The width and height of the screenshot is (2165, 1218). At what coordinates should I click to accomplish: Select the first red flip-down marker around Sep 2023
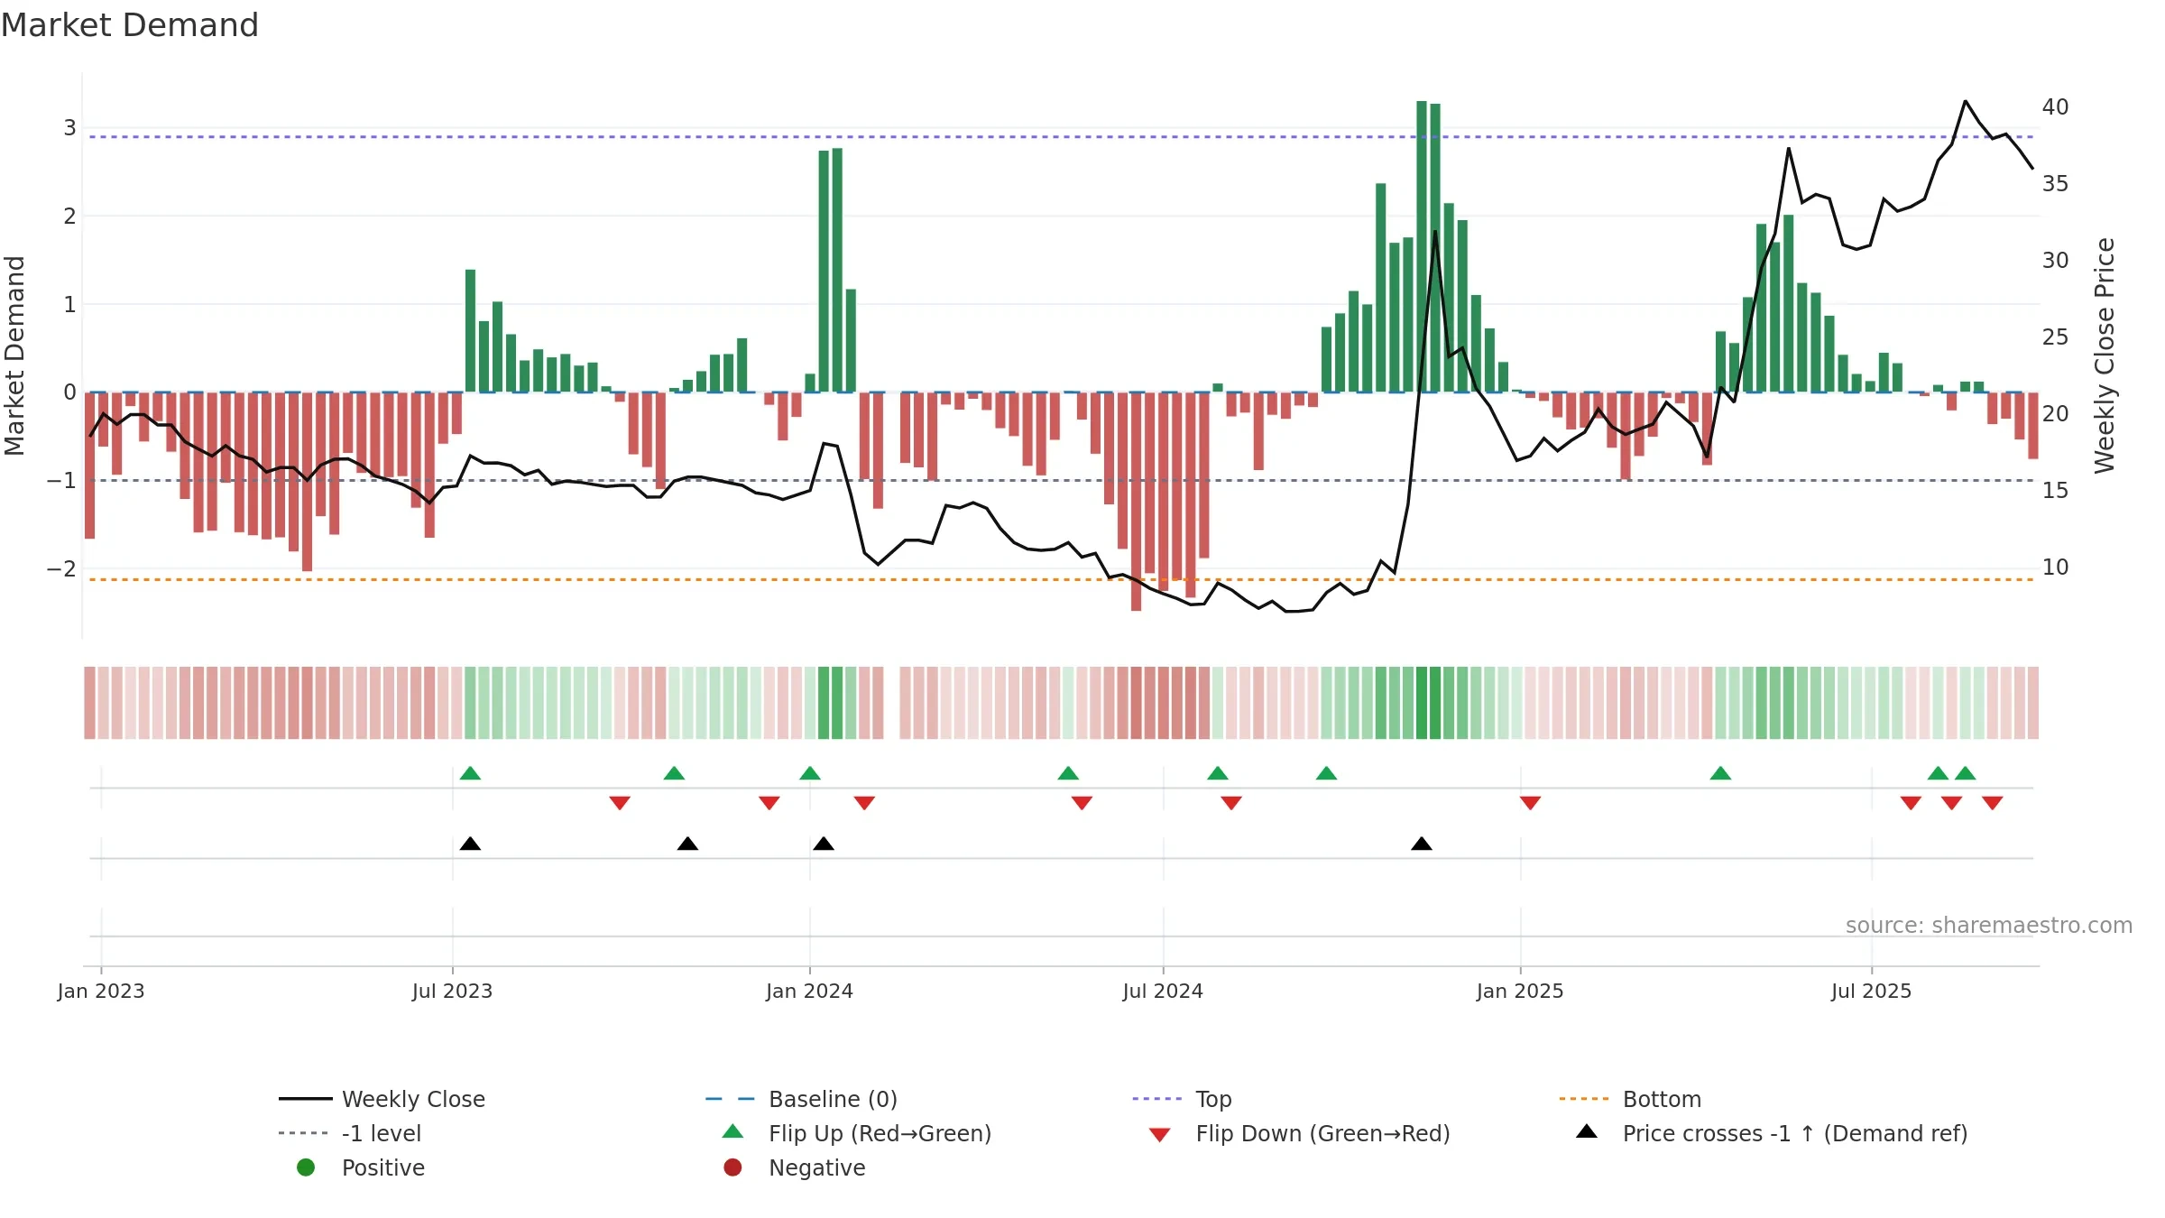[x=620, y=803]
